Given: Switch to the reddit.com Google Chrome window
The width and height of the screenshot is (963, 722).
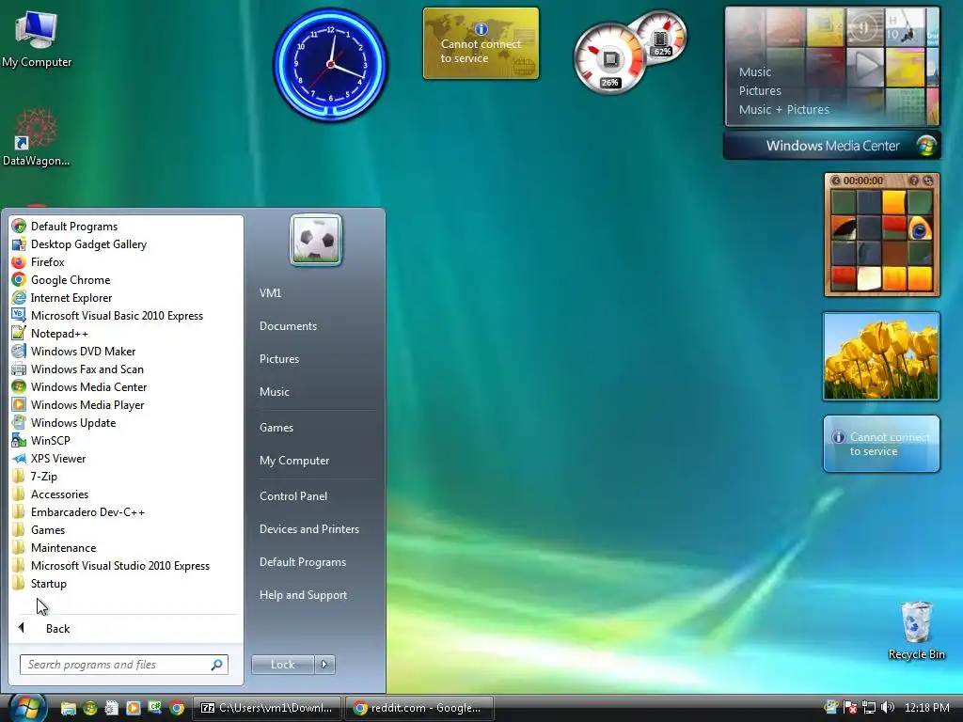Looking at the screenshot, I should pyautogui.click(x=420, y=708).
